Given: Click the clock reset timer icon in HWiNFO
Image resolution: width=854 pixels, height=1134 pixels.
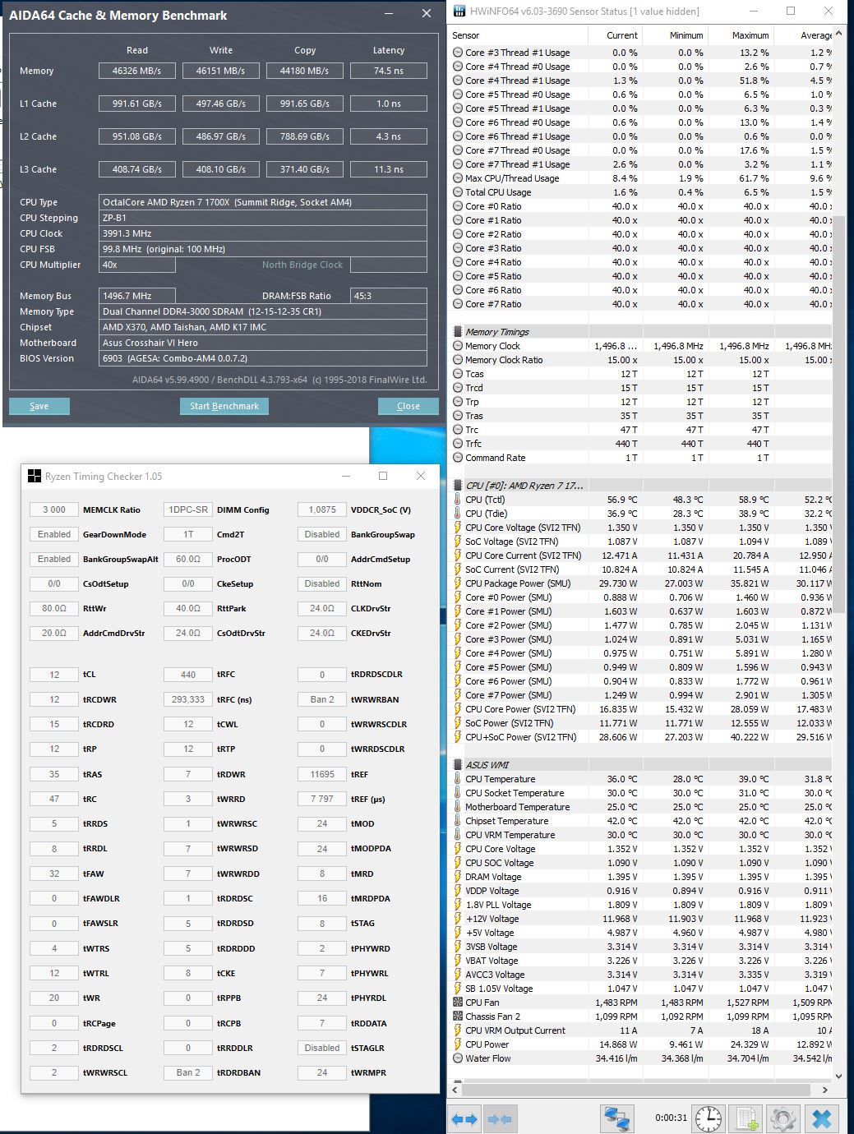Looking at the screenshot, I should tap(709, 1118).
